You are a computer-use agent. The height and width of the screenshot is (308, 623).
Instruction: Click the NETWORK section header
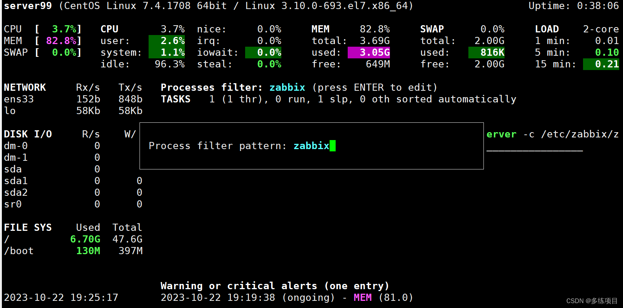25,87
